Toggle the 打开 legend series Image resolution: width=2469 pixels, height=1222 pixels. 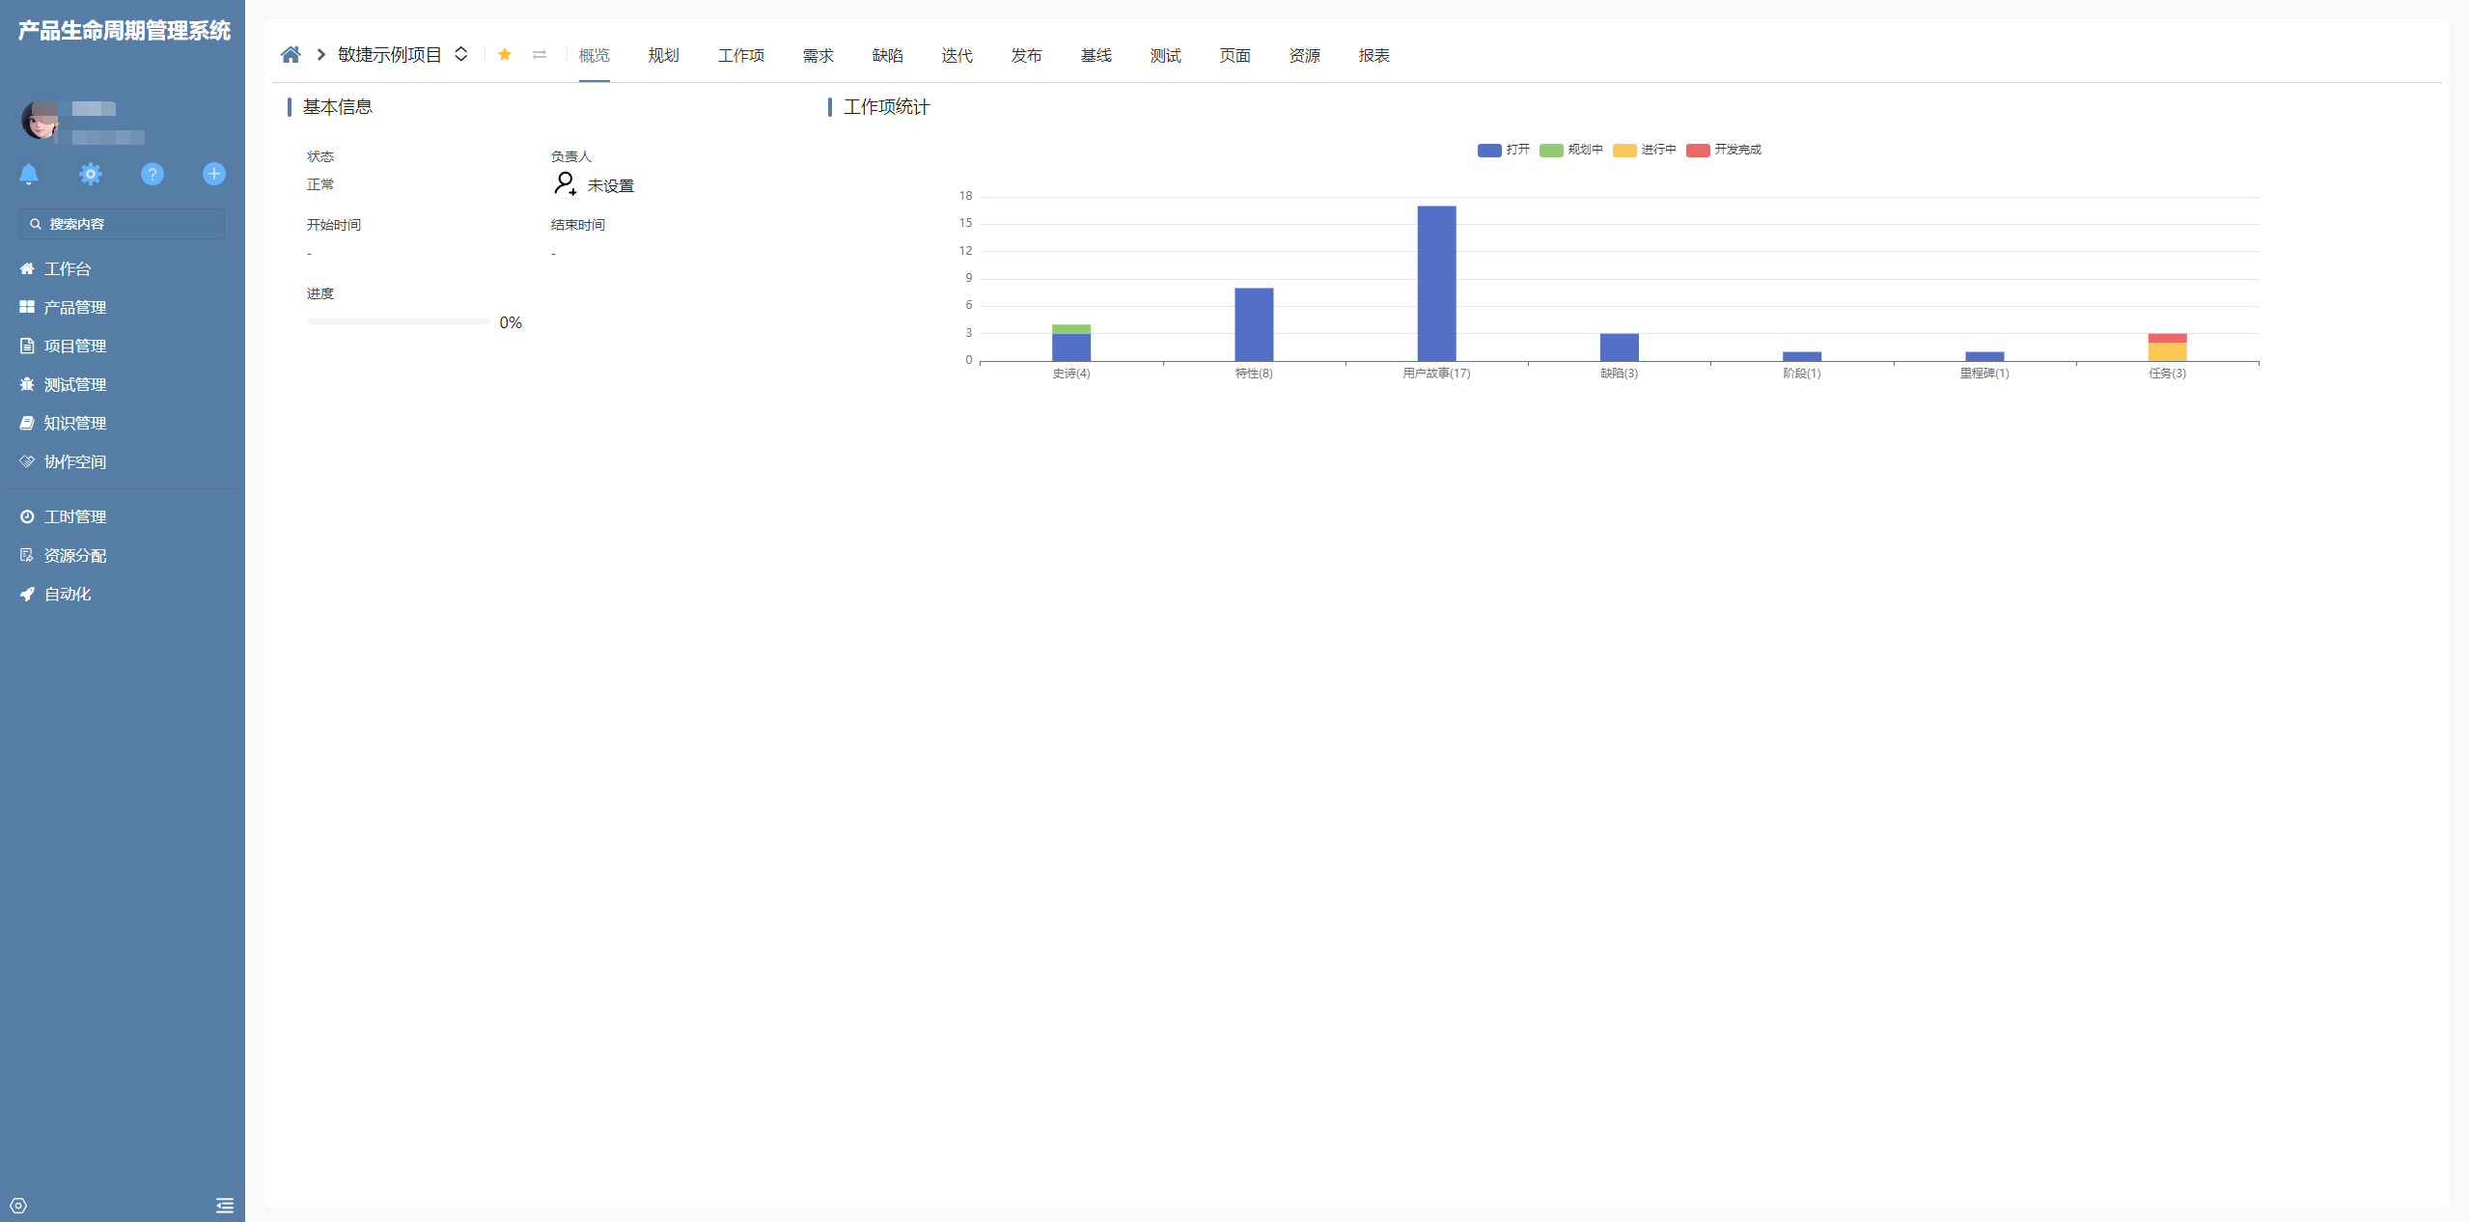point(1504,150)
